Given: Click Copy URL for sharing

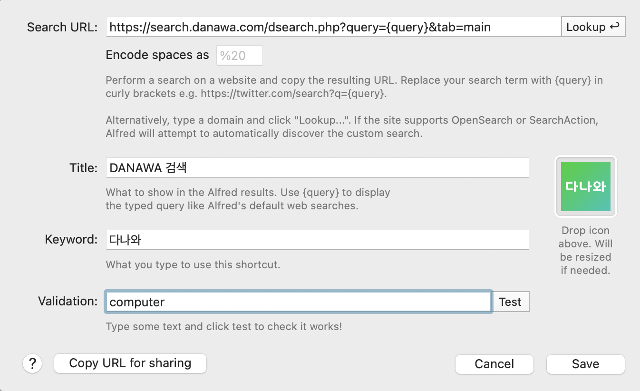Looking at the screenshot, I should 130,363.
